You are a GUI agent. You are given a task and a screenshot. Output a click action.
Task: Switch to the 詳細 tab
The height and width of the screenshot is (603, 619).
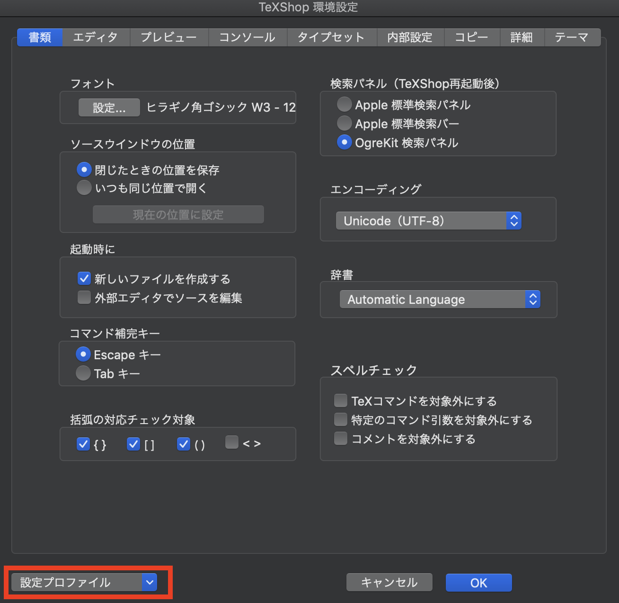(x=522, y=37)
